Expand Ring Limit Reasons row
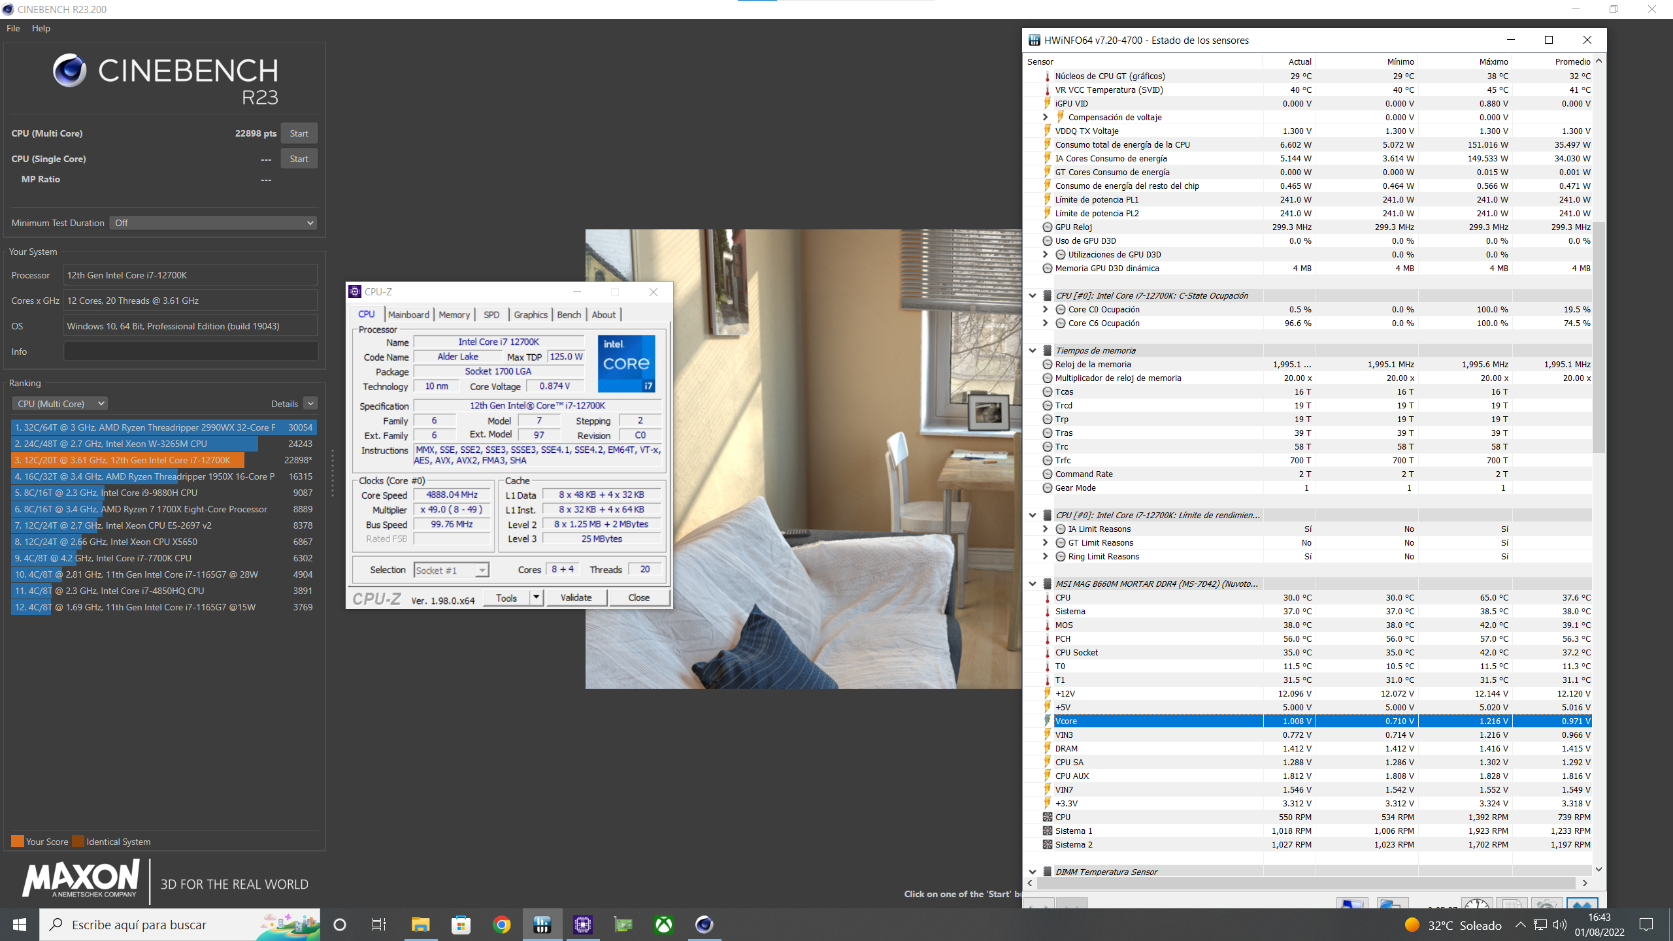Screen dimensions: 1673x941 [1045, 556]
